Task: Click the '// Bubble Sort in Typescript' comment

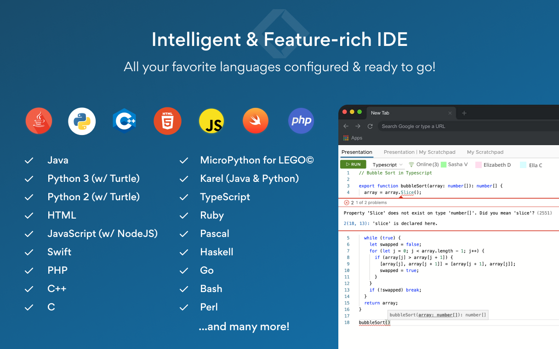Action: tap(395, 173)
